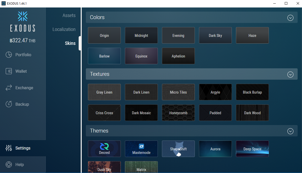Pick the Padded texture

point(215,113)
